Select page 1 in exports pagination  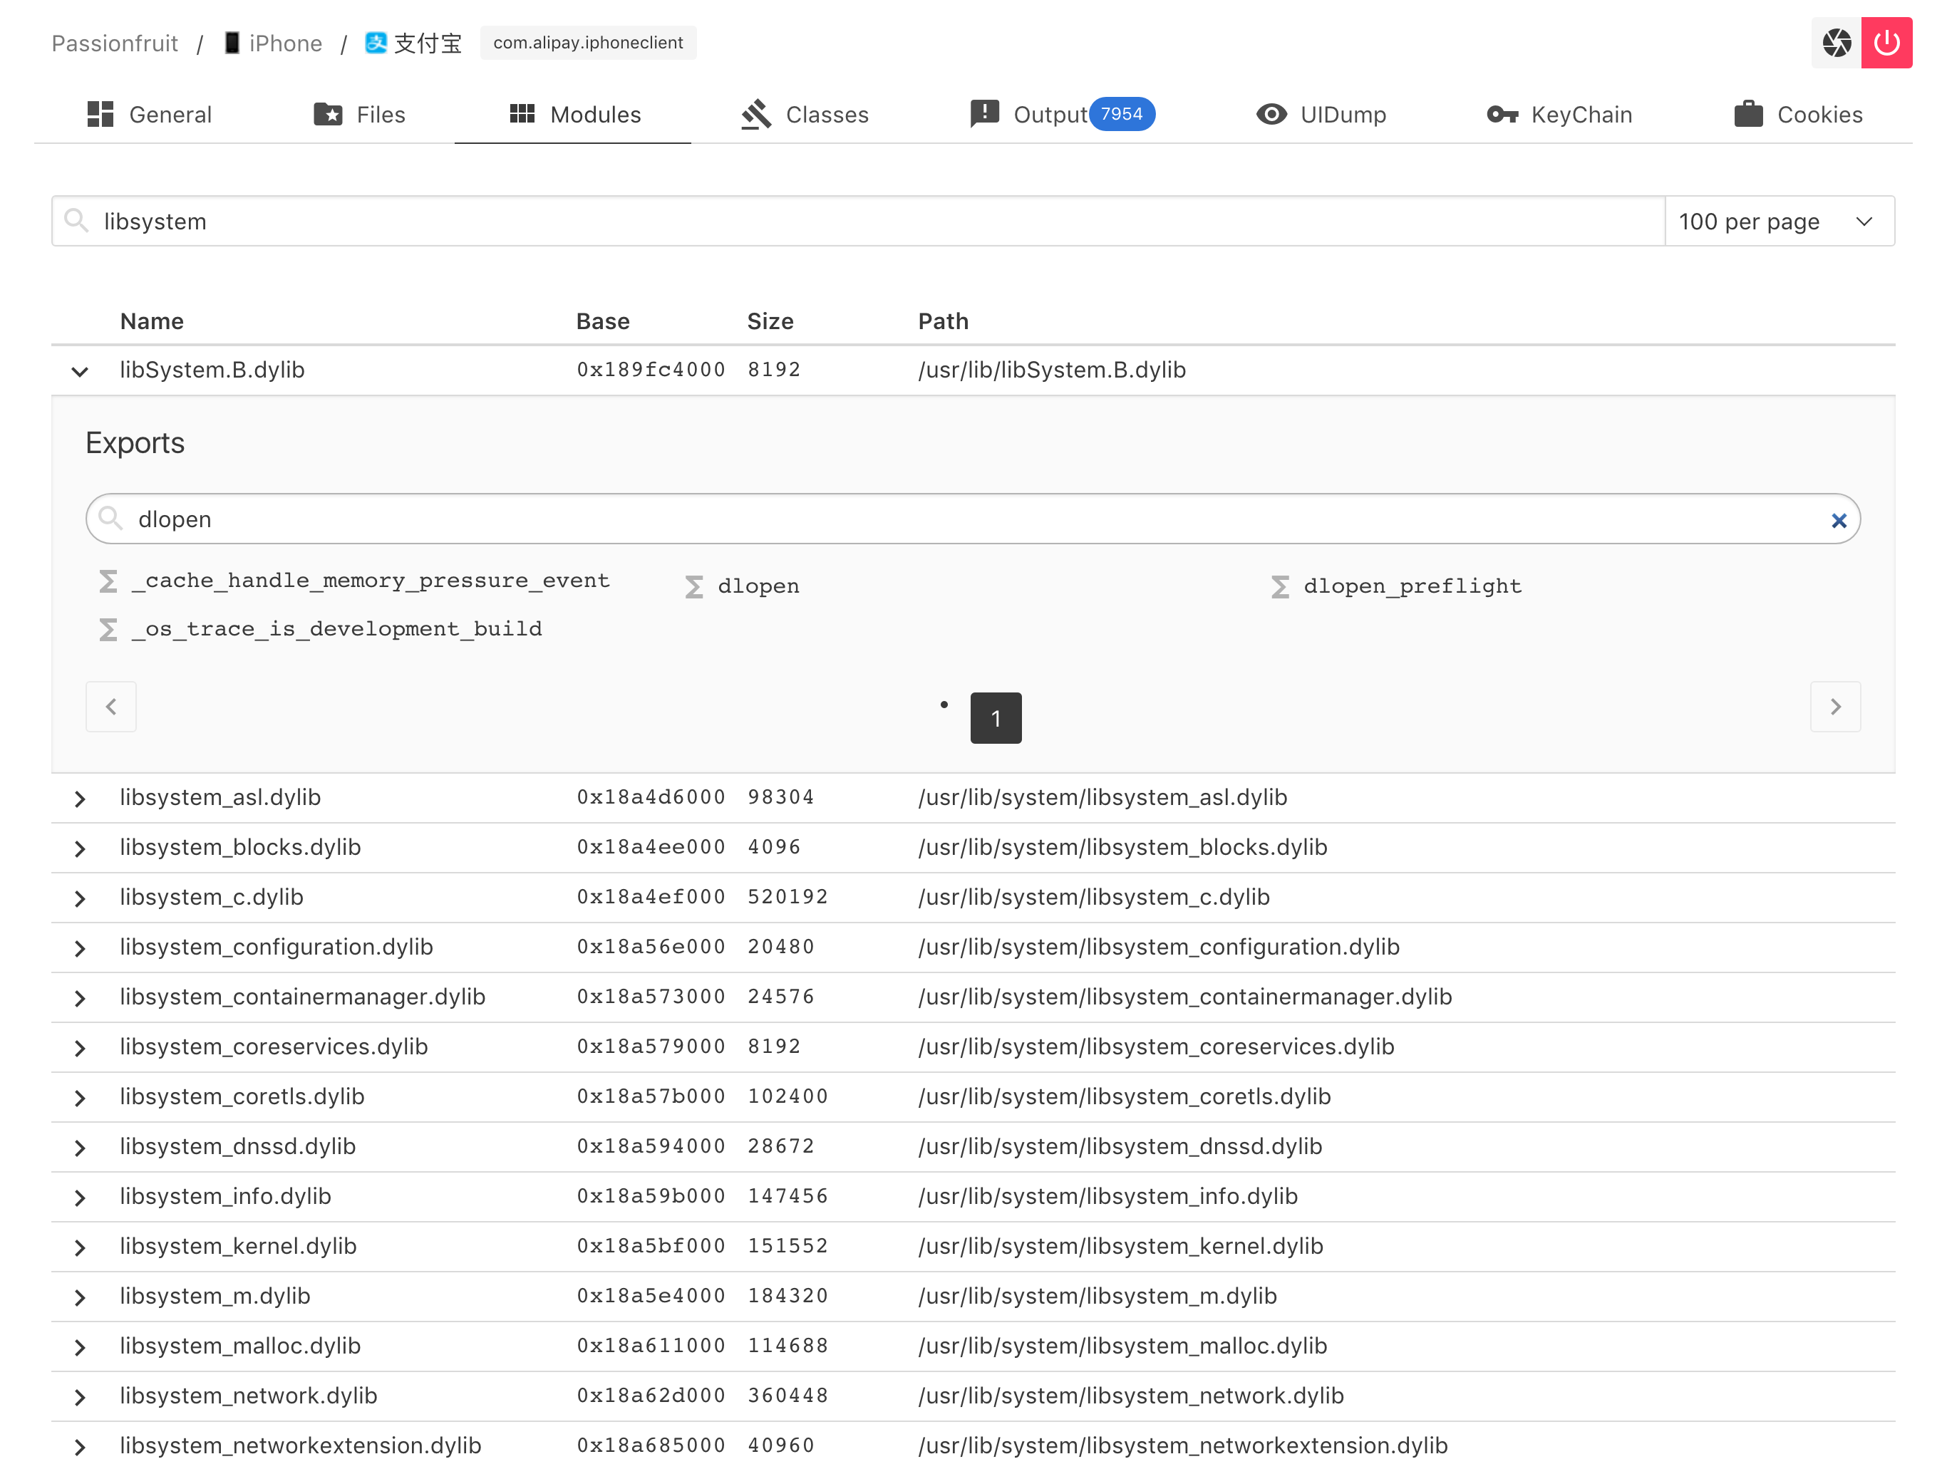coord(995,717)
